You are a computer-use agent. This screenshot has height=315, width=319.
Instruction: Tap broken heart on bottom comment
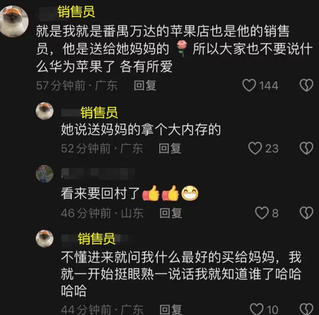coord(307,310)
